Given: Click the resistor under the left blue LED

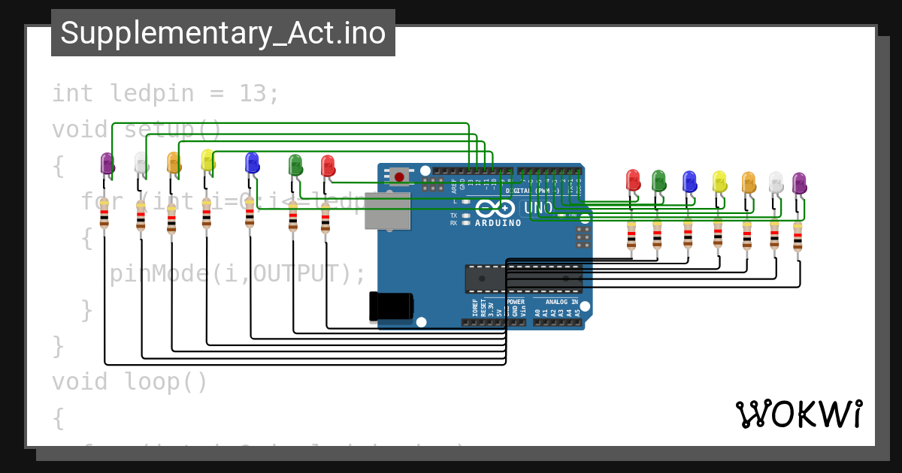Looking at the screenshot, I should point(250,213).
